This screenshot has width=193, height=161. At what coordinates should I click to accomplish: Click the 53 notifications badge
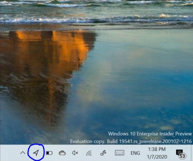[x=182, y=156]
